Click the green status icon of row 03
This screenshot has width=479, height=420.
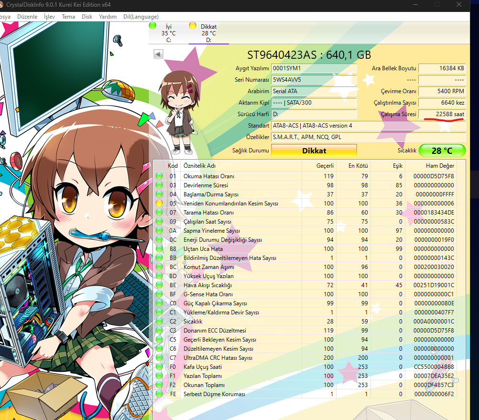tap(159, 185)
